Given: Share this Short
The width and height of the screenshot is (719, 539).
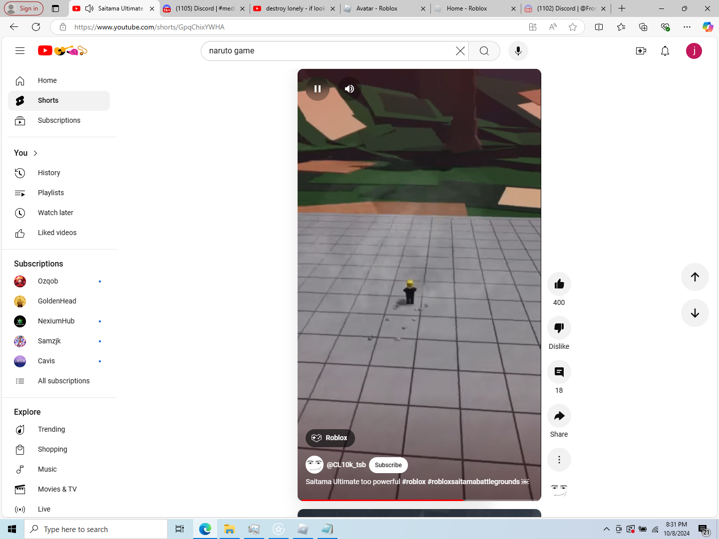Looking at the screenshot, I should point(559,416).
